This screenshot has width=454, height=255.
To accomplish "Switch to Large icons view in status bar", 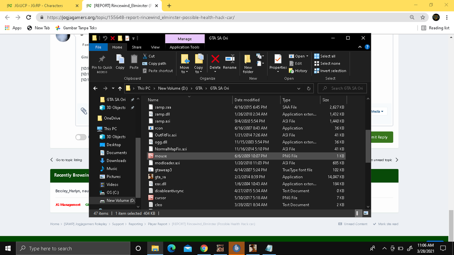I will (x=366, y=213).
